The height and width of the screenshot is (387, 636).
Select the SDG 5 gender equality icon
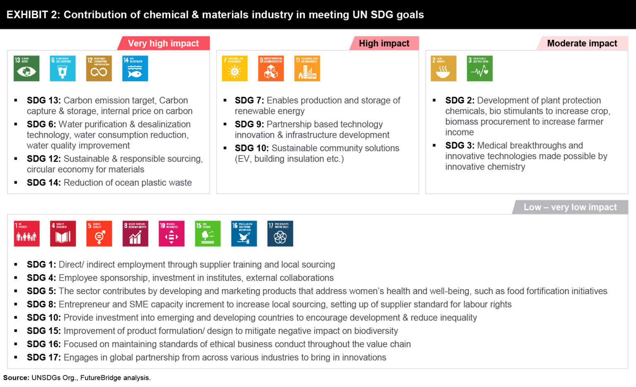point(99,234)
